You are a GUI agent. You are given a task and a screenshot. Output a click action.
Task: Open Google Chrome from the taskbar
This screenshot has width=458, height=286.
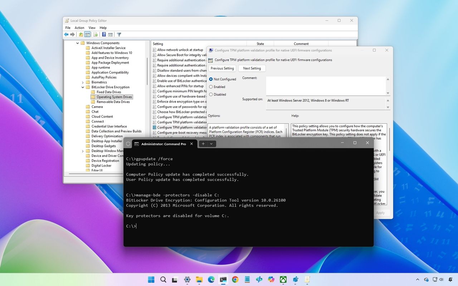tap(235, 280)
